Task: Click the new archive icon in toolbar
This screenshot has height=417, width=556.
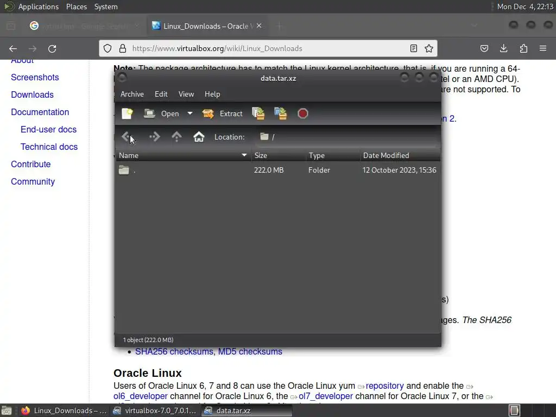Action: [127, 113]
